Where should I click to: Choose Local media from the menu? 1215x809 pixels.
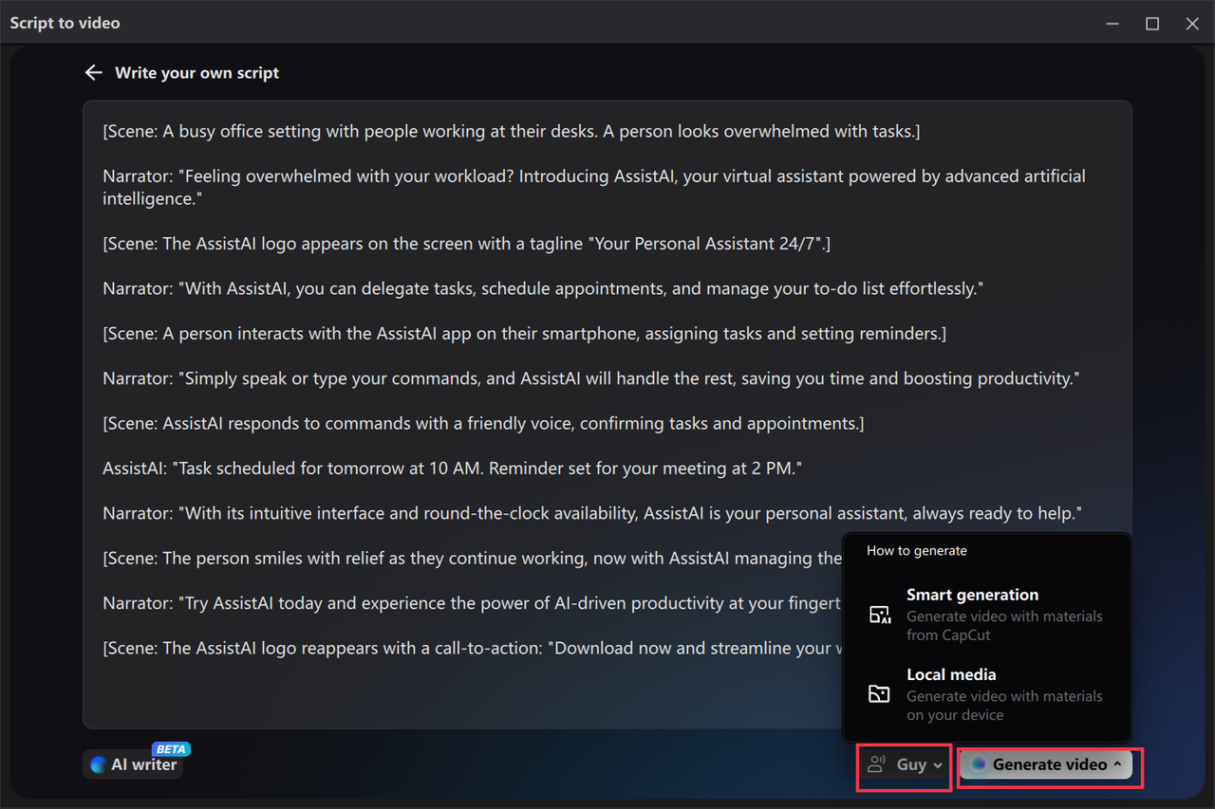click(x=987, y=694)
